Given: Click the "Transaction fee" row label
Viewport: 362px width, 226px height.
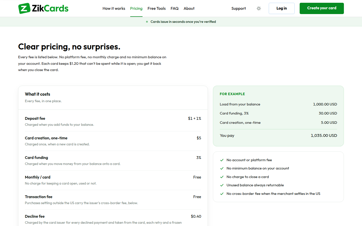Looking at the screenshot, I should click(38, 197).
